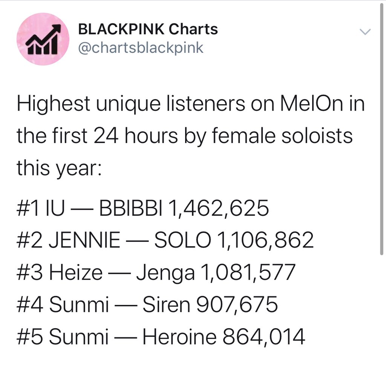
Task: Open the BLACKPINK Charts profile avatar
Action: tap(43, 39)
